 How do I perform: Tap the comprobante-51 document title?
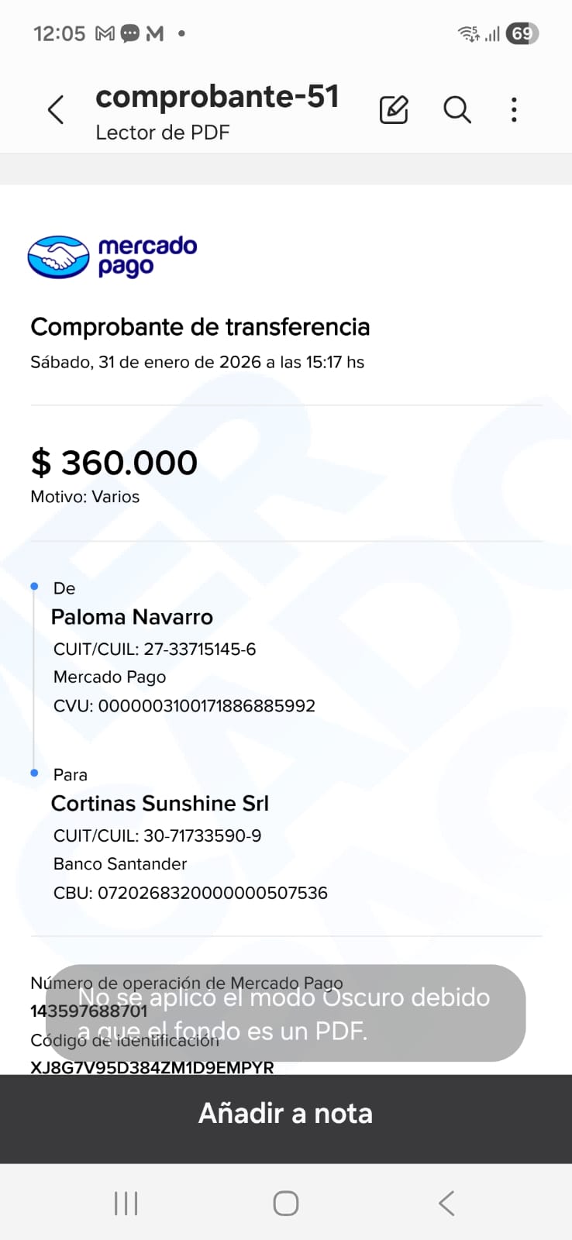[217, 97]
